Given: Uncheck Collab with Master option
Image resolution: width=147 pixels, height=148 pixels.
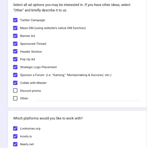Looking at the screenshot, I should click(x=15, y=83).
